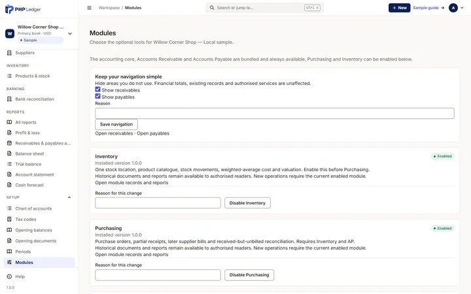Click the Willow Corner Shop W avatar

pos(10,33)
